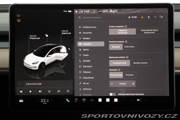Select Procenta offset type
This screenshot has width=180, height=120.
[x=129, y=75]
